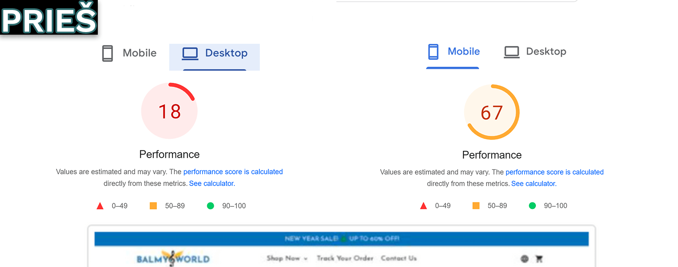Click the 67 performance score gauge
Screen dimensions: 678x267
[x=492, y=112]
